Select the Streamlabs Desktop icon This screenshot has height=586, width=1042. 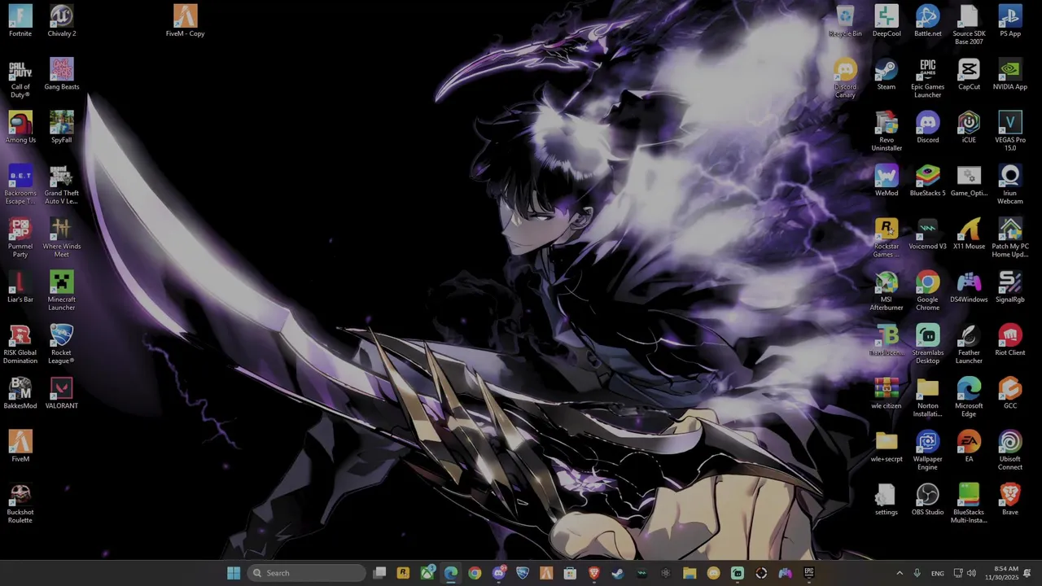tap(928, 344)
